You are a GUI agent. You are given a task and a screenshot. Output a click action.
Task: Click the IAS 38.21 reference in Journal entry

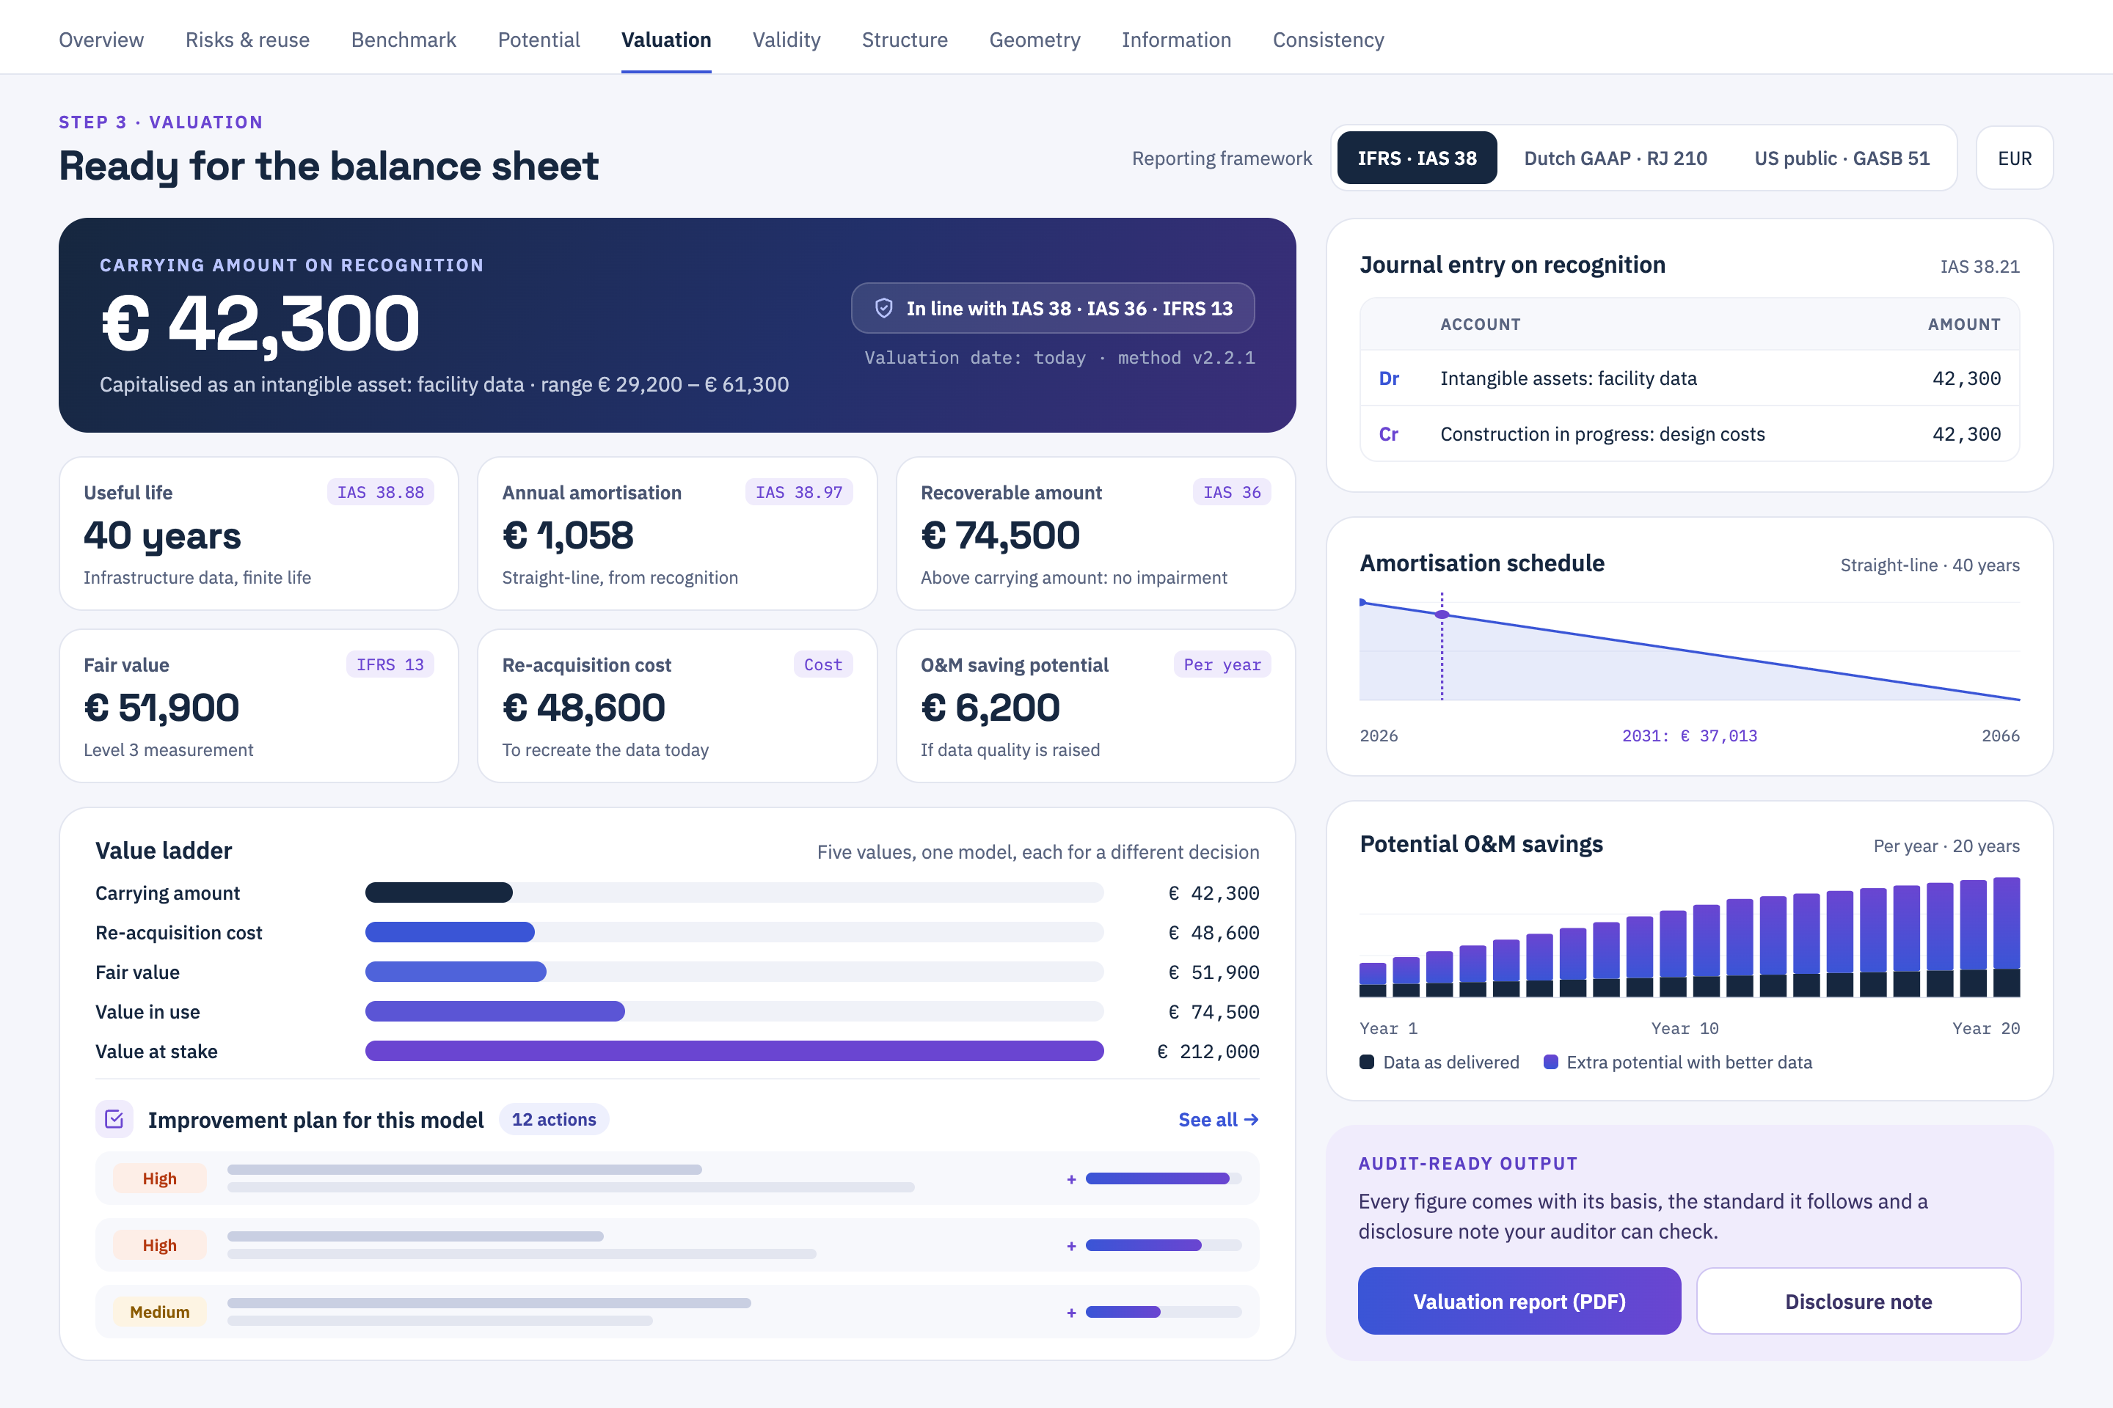tap(1979, 267)
